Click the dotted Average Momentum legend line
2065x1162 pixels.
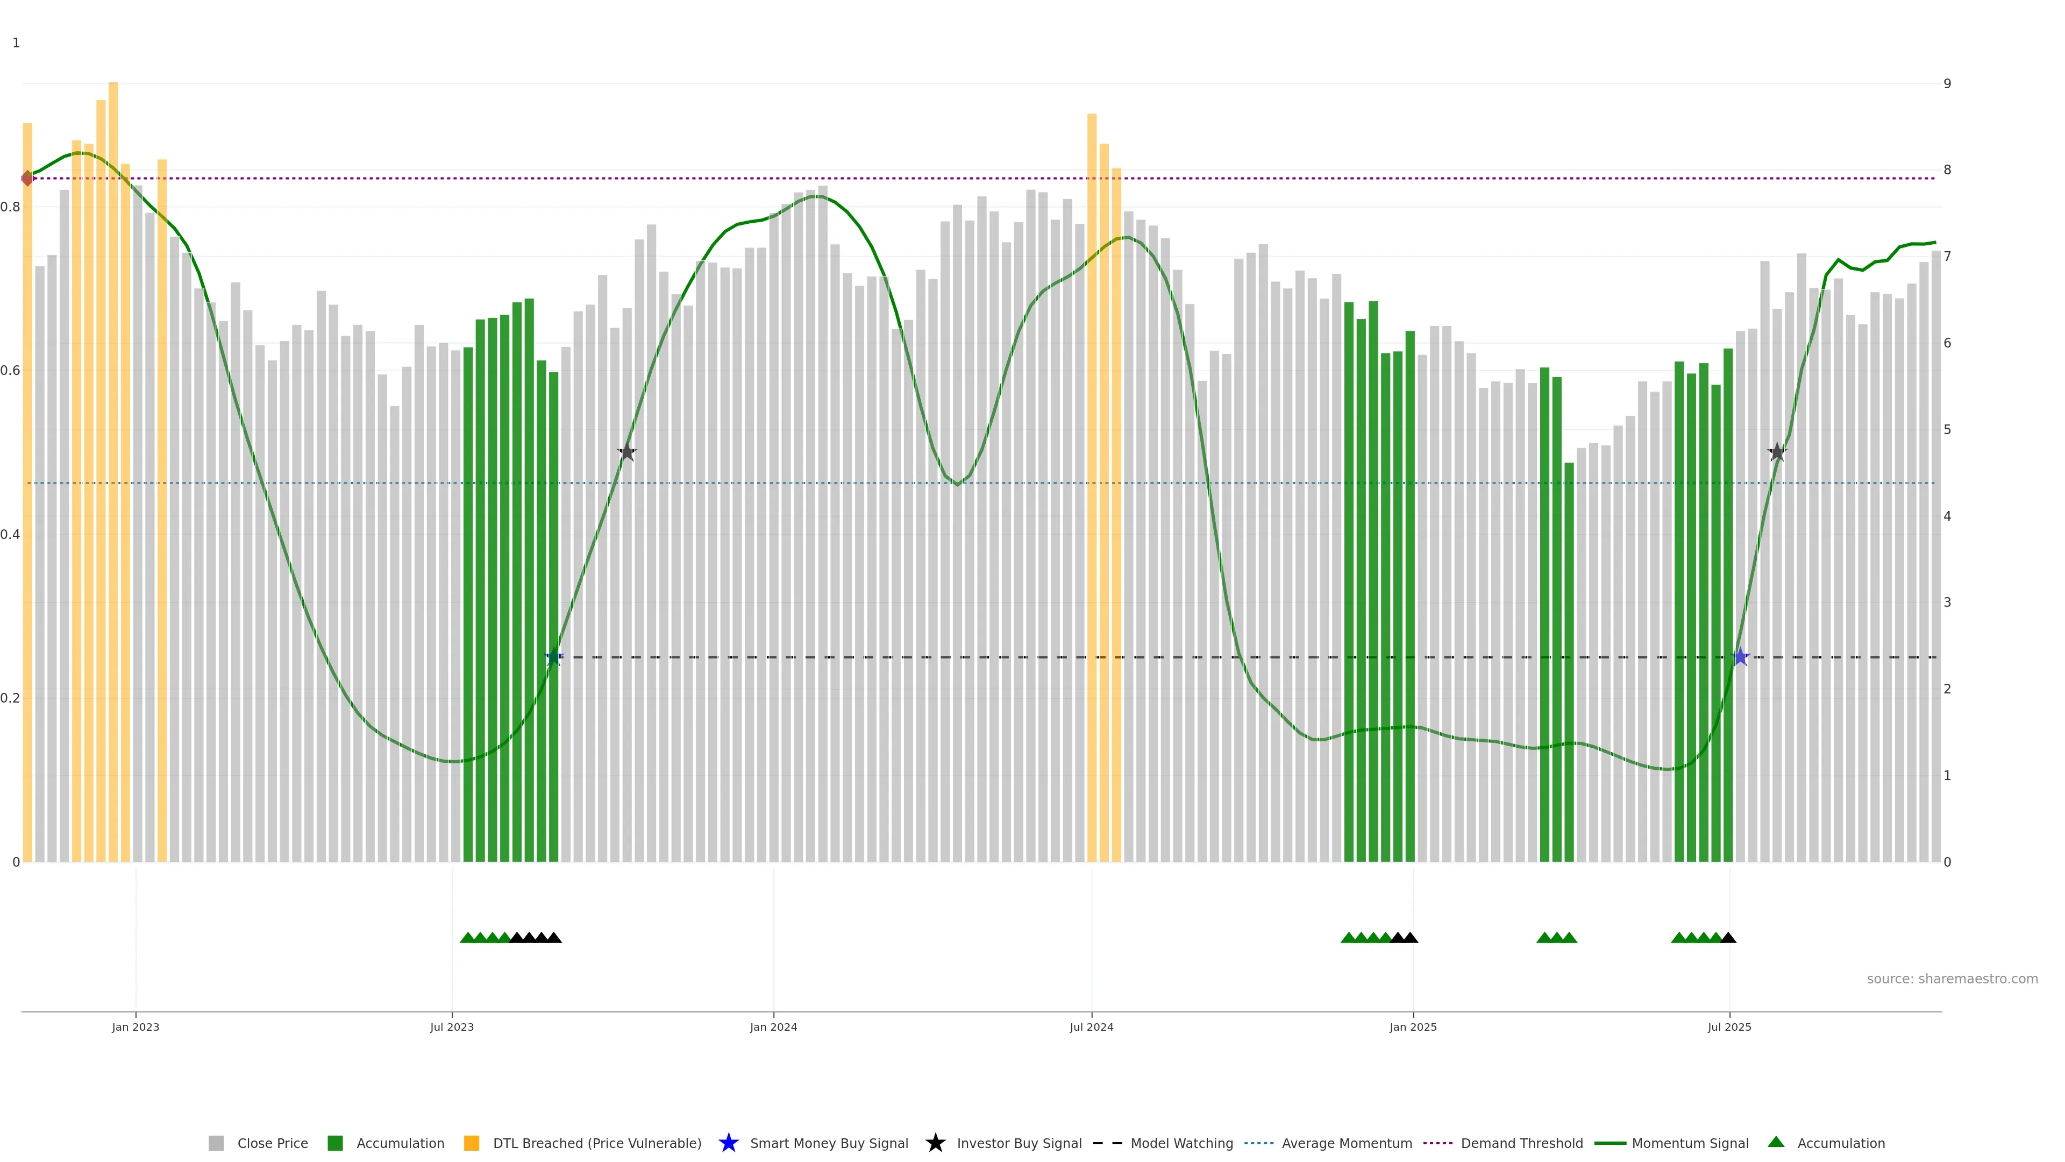pyautogui.click(x=1258, y=1143)
